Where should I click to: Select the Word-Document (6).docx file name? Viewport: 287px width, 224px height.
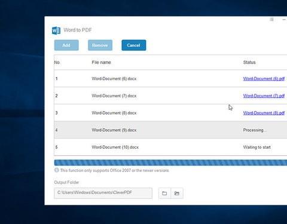click(114, 79)
